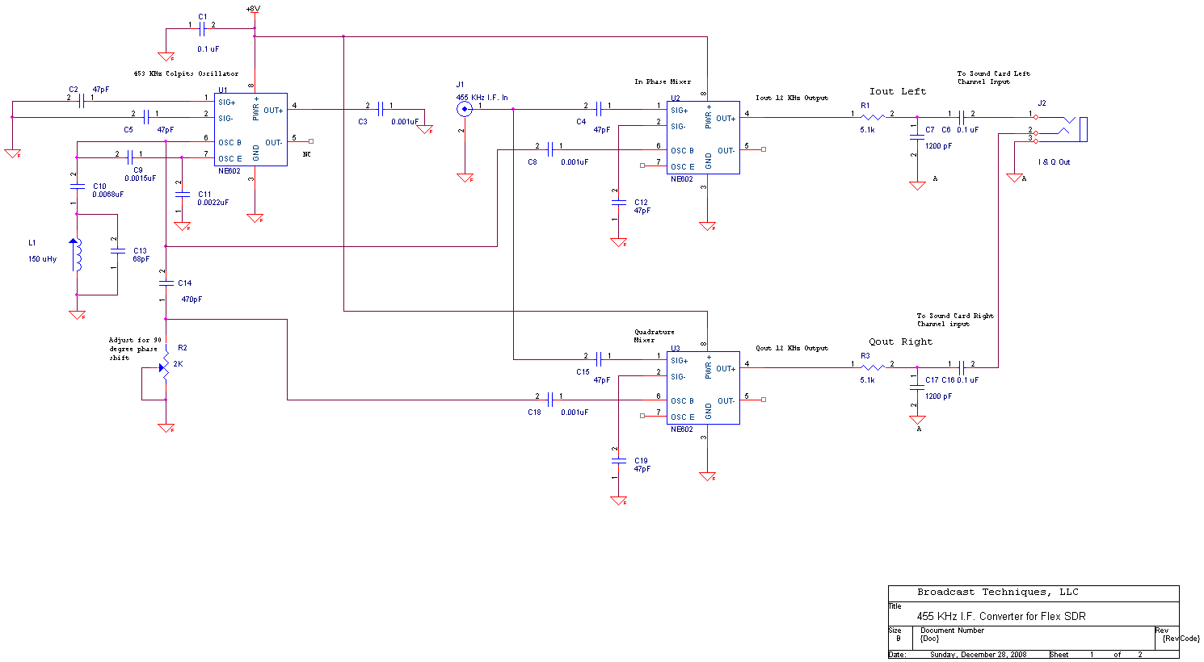
Task: Select the C3 0.001uF capacitor symbol
Action: click(x=380, y=109)
